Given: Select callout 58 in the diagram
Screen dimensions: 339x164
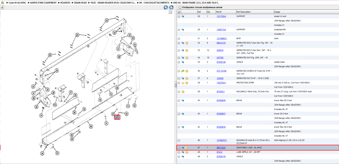Looking at the screenshot, I should coord(72,135).
